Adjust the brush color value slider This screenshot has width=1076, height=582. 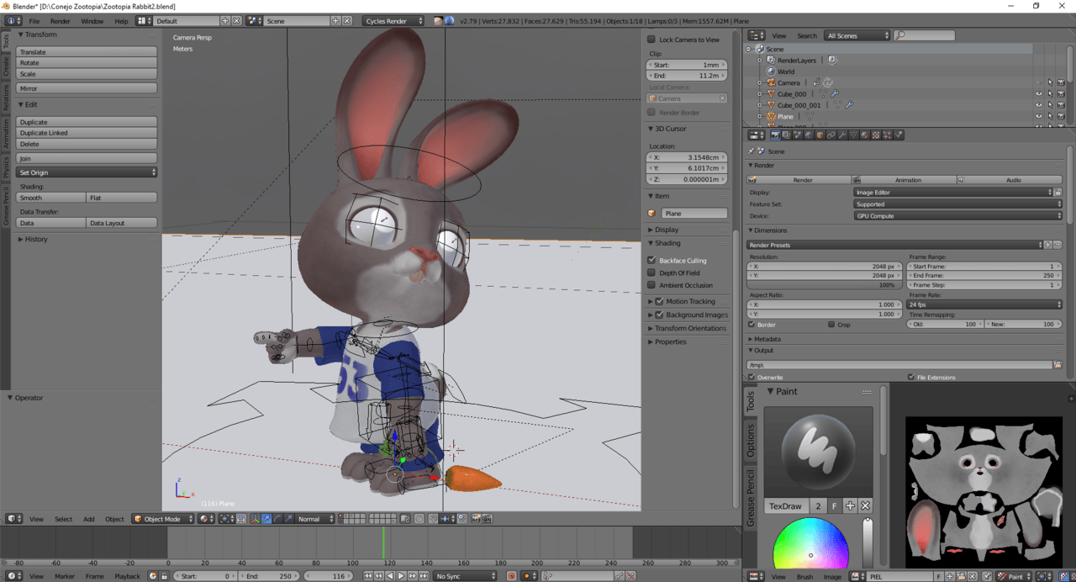[x=868, y=542]
